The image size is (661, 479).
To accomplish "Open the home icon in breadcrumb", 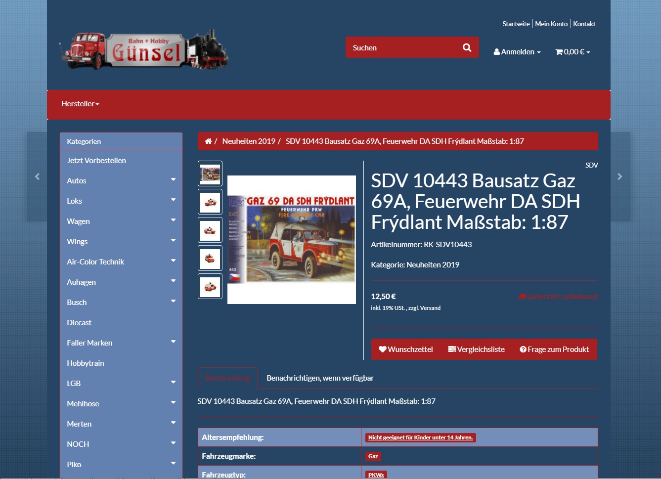I will tap(208, 141).
